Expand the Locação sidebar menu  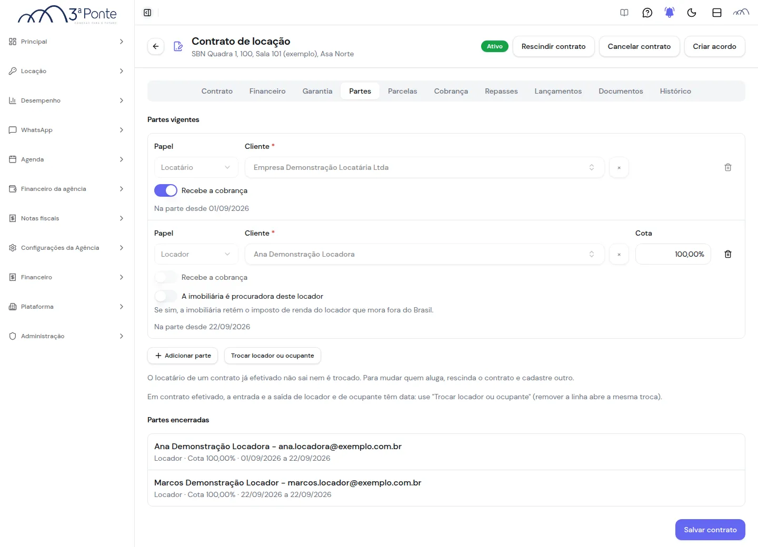coord(67,71)
